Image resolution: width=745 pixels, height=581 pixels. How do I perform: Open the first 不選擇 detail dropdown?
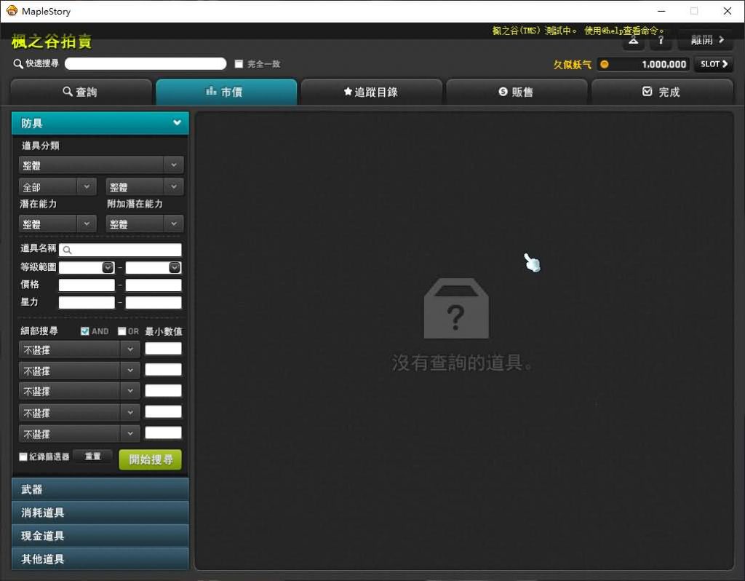pyautogui.click(x=79, y=349)
